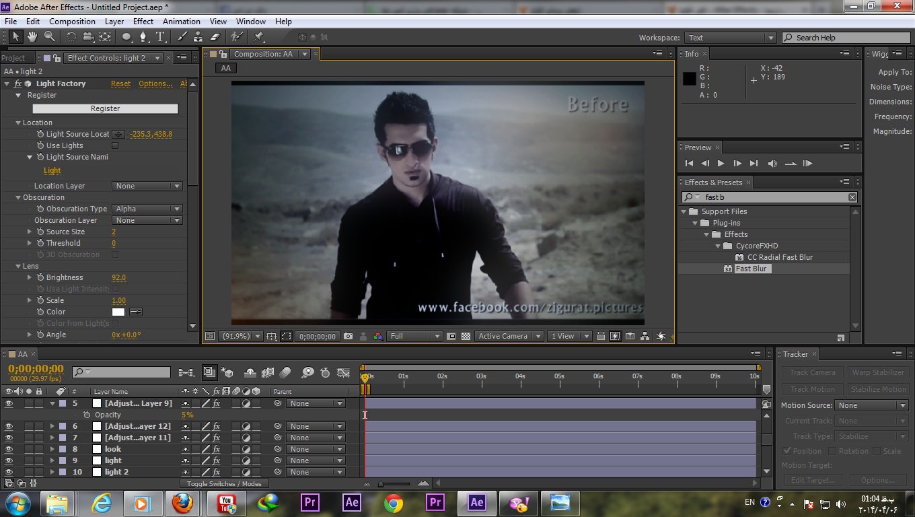Open composition flowchart icon in viewer

pyautogui.click(x=645, y=336)
